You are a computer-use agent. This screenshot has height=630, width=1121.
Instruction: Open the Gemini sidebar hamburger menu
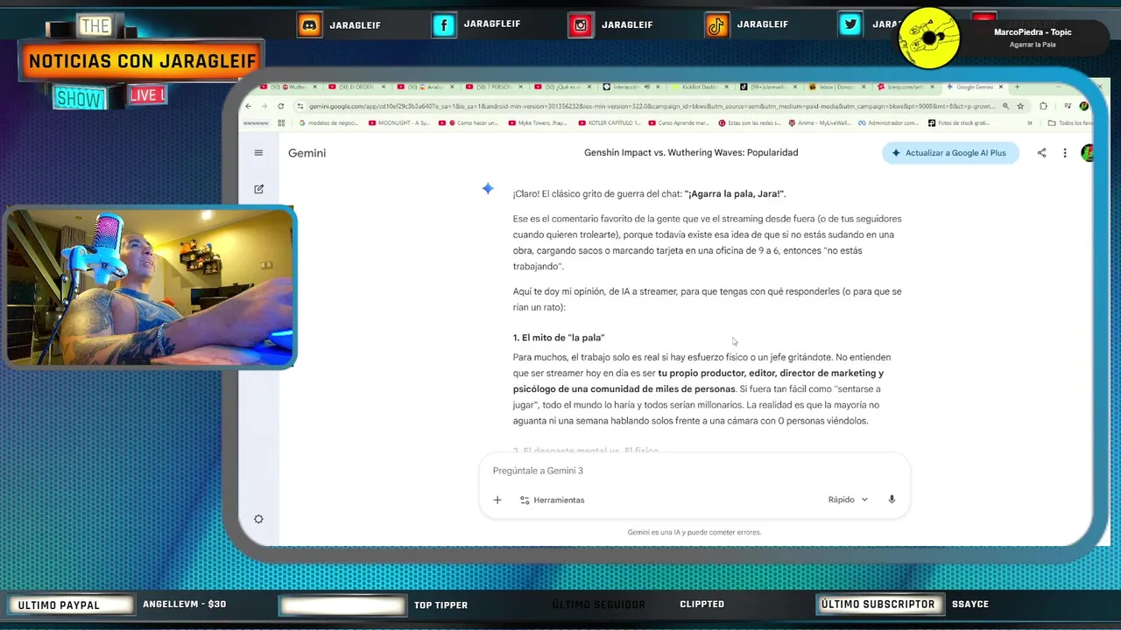point(258,152)
